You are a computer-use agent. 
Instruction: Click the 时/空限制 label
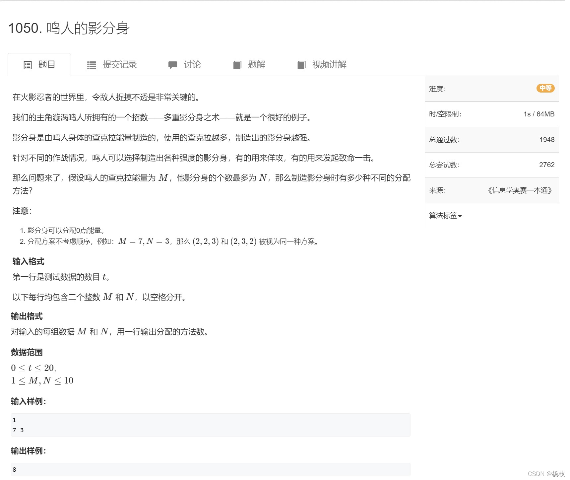coord(445,114)
